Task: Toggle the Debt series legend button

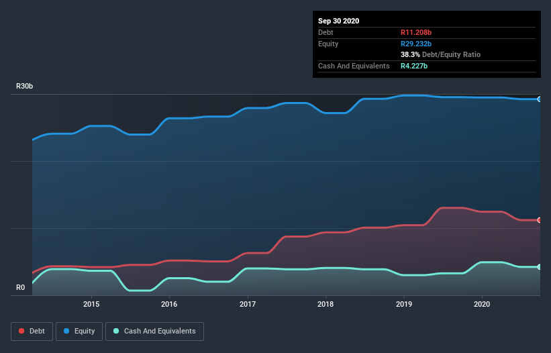Action: 32,332
